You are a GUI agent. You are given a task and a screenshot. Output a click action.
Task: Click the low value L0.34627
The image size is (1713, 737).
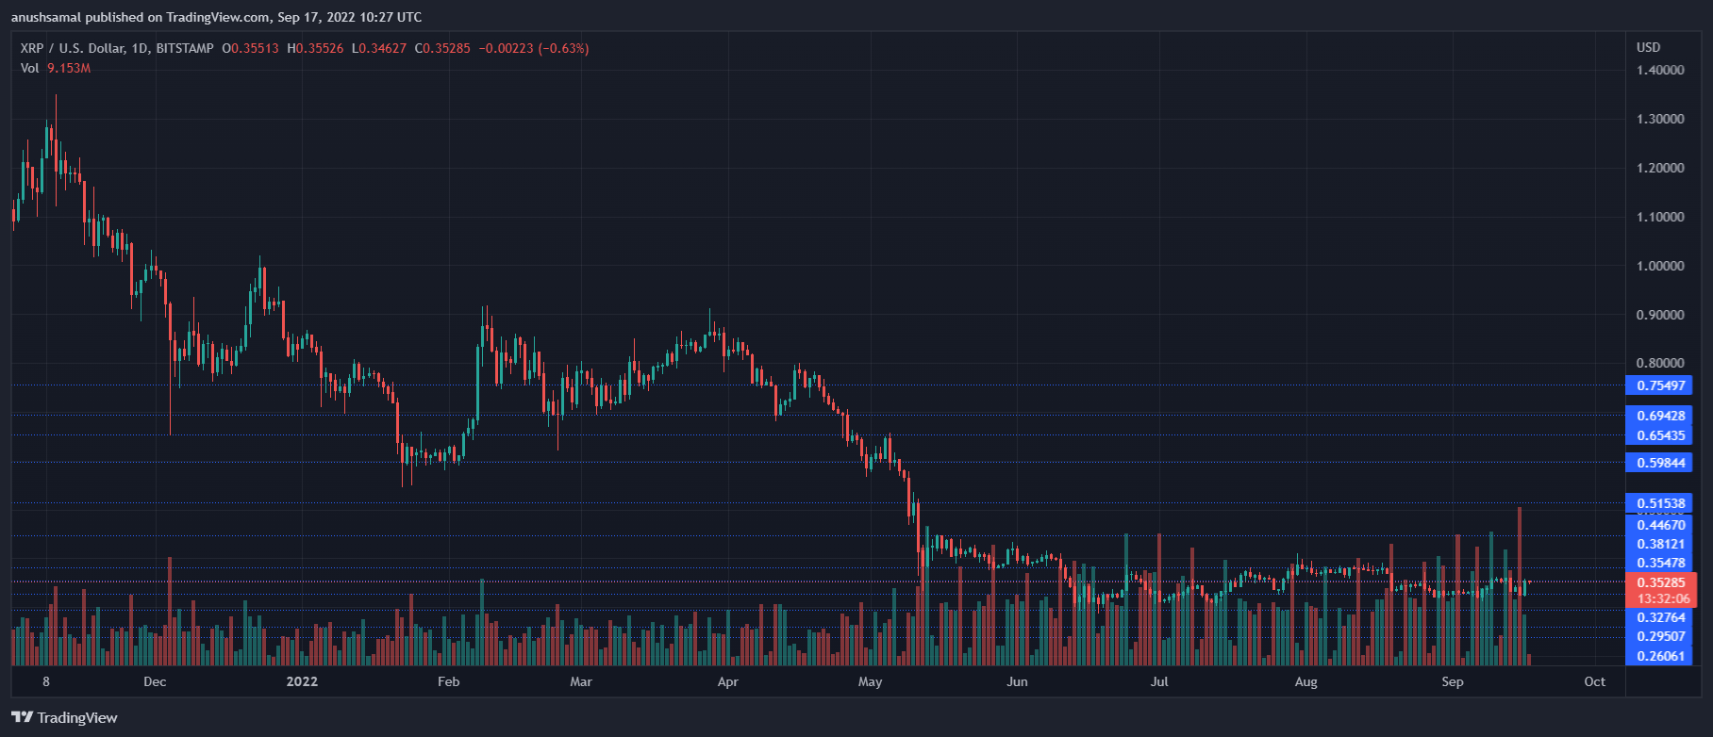pyautogui.click(x=378, y=48)
